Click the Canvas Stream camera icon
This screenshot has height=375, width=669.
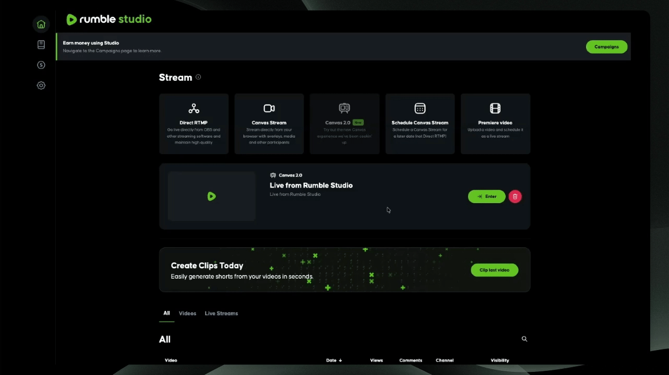pos(269,108)
